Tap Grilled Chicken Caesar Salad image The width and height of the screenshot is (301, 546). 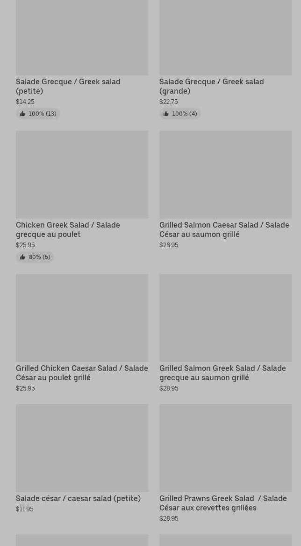pos(82,317)
